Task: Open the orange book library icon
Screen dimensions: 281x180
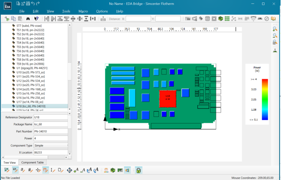Action: coord(273,19)
